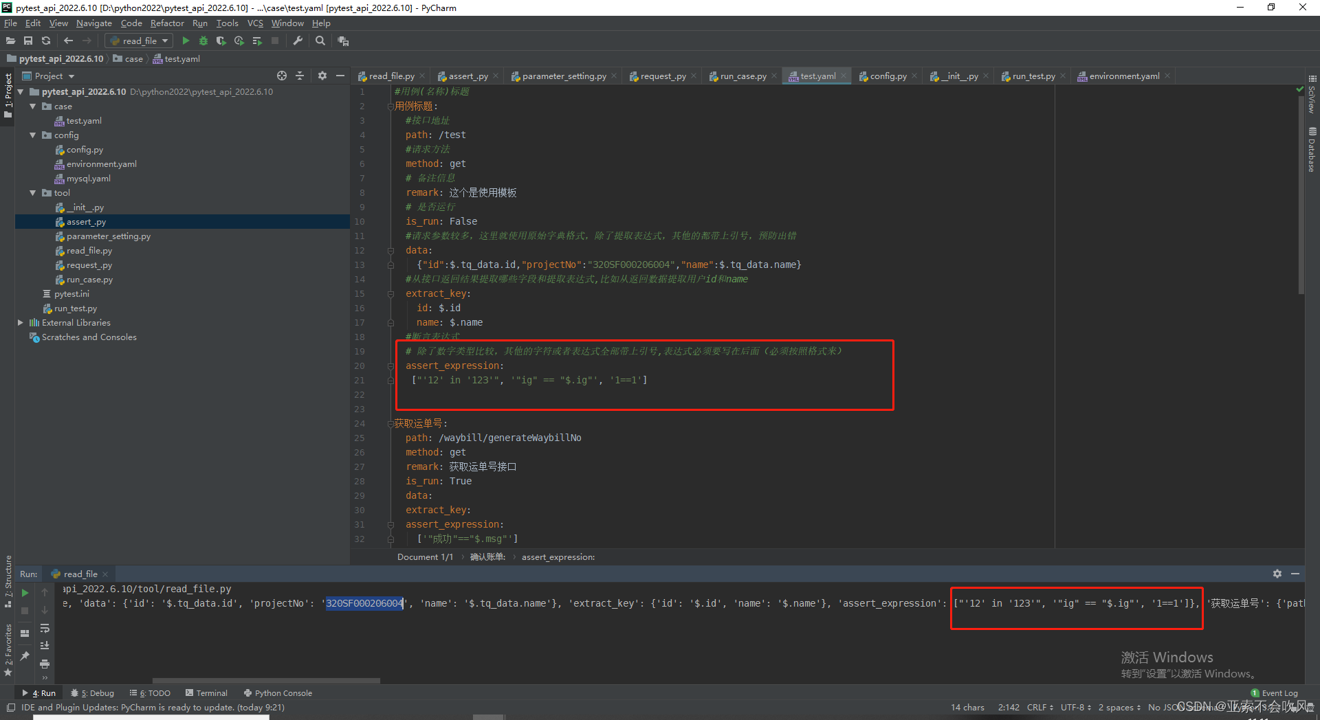
Task: Change 2 spaces indent setting in status bar
Action: coord(1119,708)
